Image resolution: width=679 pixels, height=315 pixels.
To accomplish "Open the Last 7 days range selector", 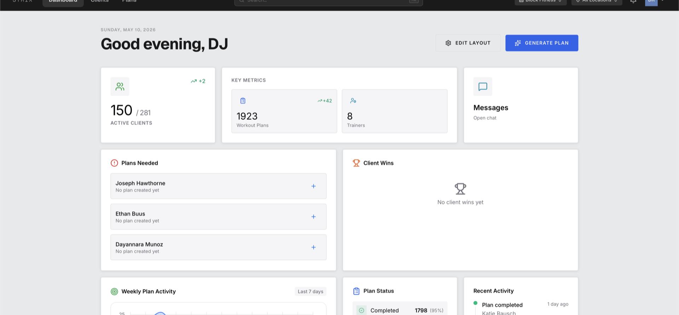I will pos(311,292).
